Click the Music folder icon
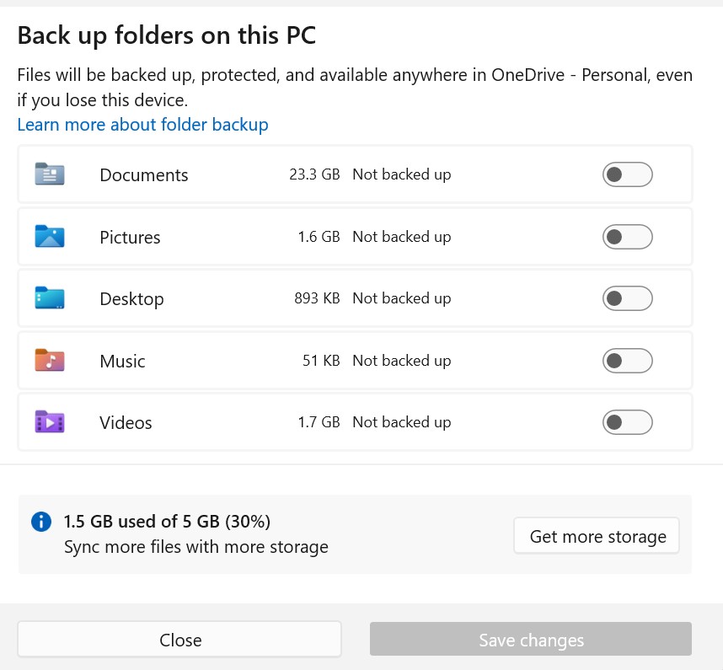This screenshot has height=670, width=723. tap(50, 360)
